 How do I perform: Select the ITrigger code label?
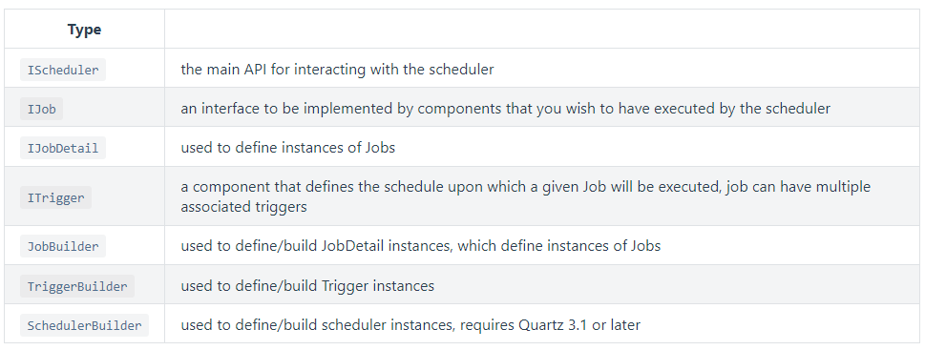tap(55, 197)
